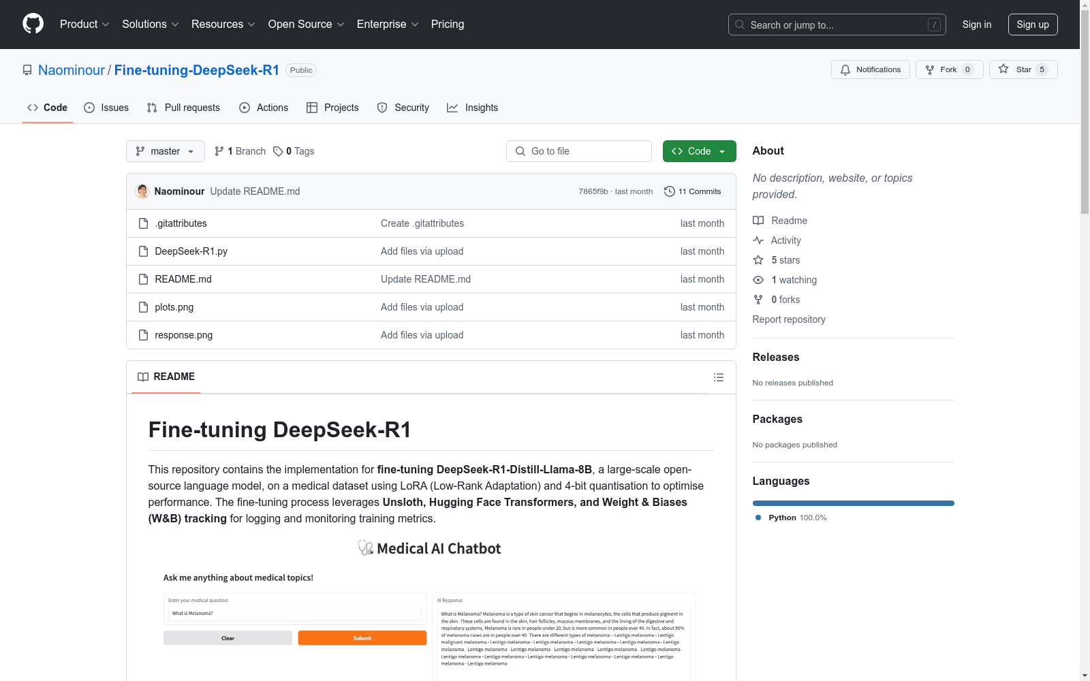The height and width of the screenshot is (681, 1090).
Task: Open the .gitattributes file
Action: tap(181, 223)
